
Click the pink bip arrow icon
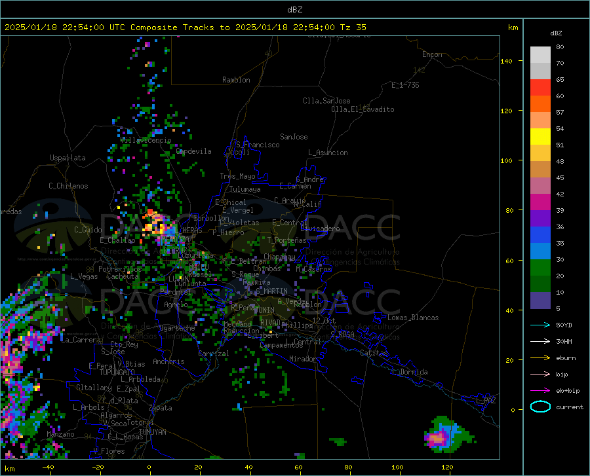tap(540, 375)
